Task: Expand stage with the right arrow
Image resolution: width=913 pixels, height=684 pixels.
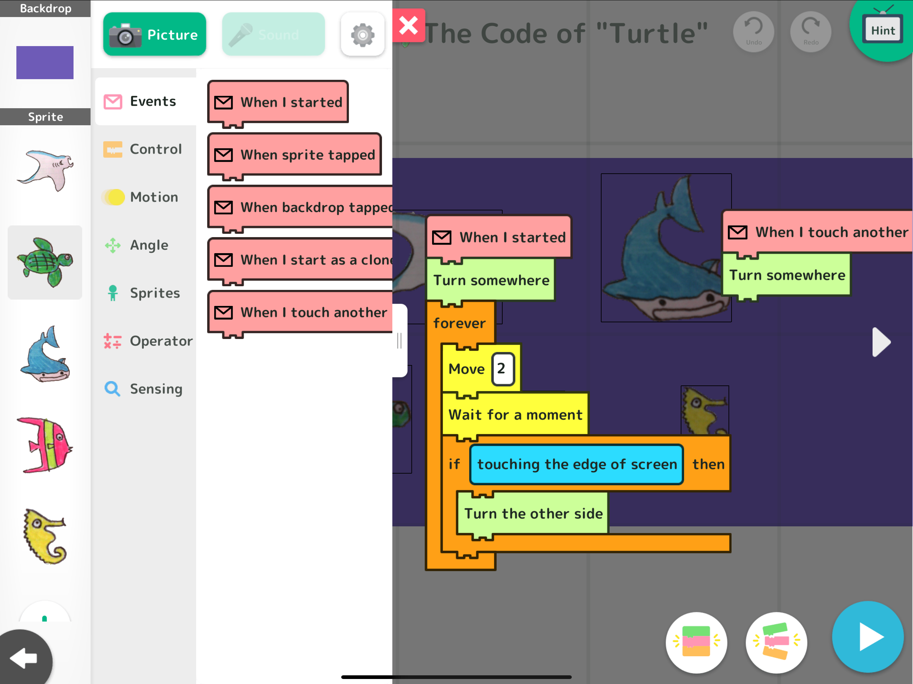Action: click(x=881, y=342)
